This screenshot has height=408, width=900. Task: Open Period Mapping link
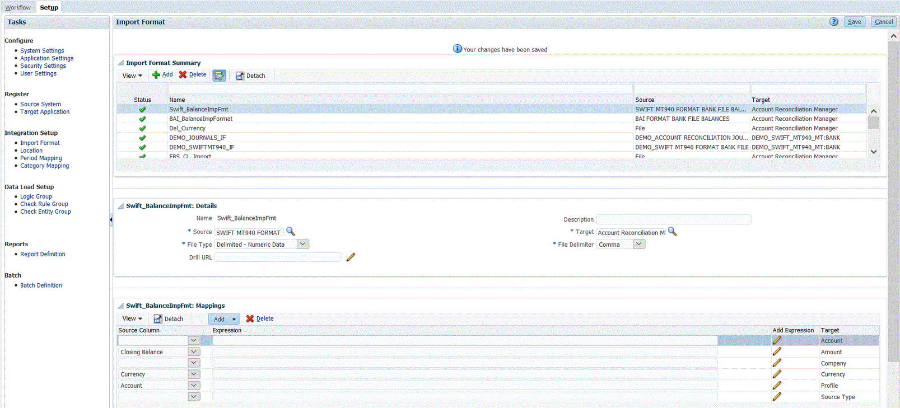(41, 158)
